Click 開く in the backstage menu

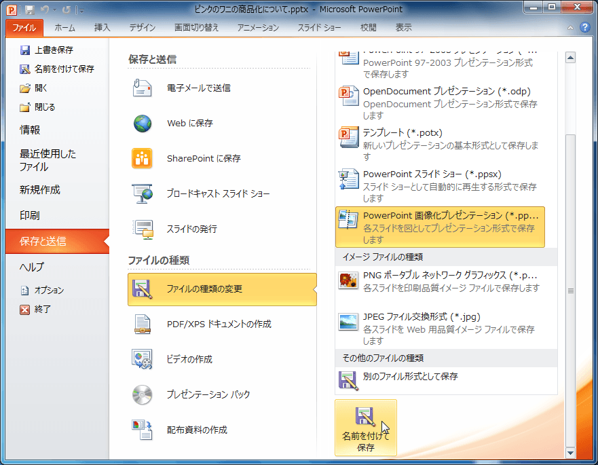coord(33,88)
